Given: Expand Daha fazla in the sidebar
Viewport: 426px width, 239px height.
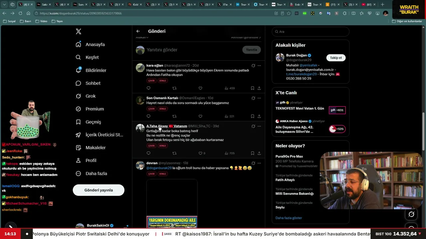Looking at the screenshot, I should tap(91, 174).
